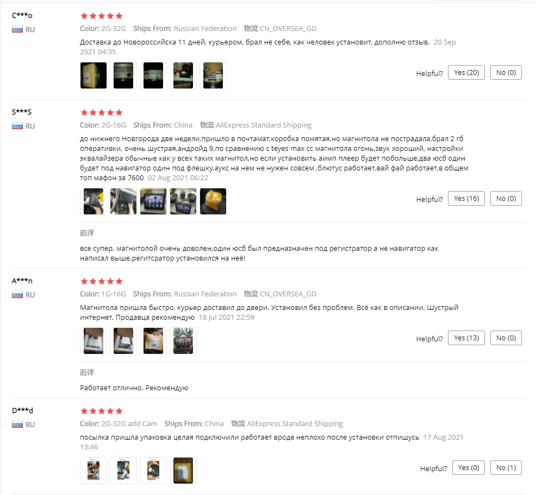Mark C***o review helpful with Yes (20)
The image size is (536, 495).
pos(466,72)
